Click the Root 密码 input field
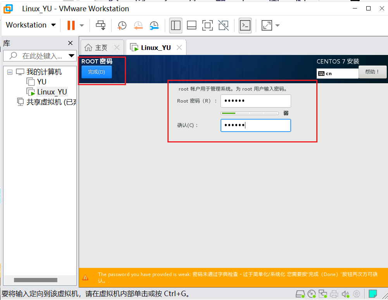 point(255,101)
